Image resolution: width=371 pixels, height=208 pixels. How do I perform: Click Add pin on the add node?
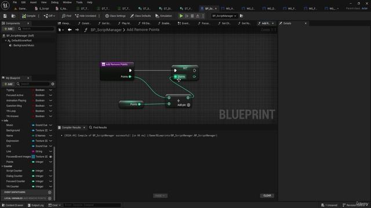coord(184,105)
